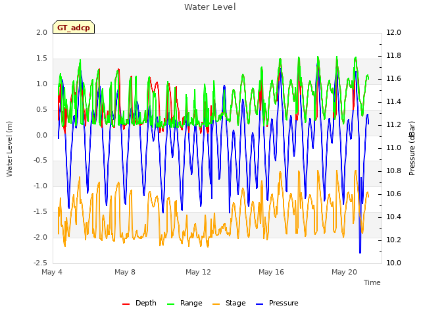Click the 10.6 pressure axis value

[393, 194]
